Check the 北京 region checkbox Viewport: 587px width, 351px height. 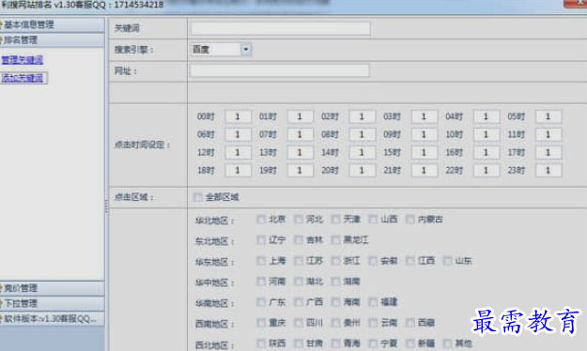(x=261, y=220)
